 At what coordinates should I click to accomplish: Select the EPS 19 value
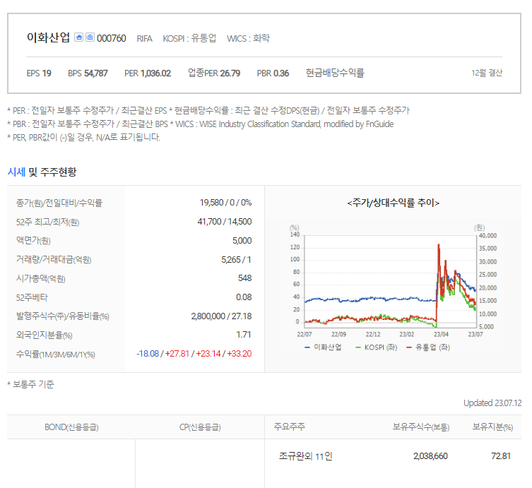39,73
